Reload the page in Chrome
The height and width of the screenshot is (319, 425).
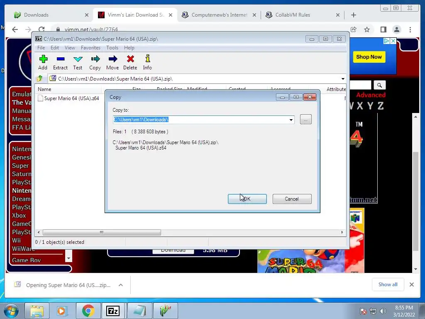(42, 29)
